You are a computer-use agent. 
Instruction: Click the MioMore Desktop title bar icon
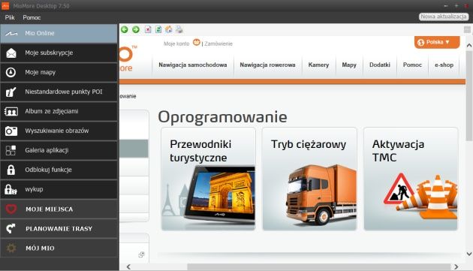tap(5, 6)
